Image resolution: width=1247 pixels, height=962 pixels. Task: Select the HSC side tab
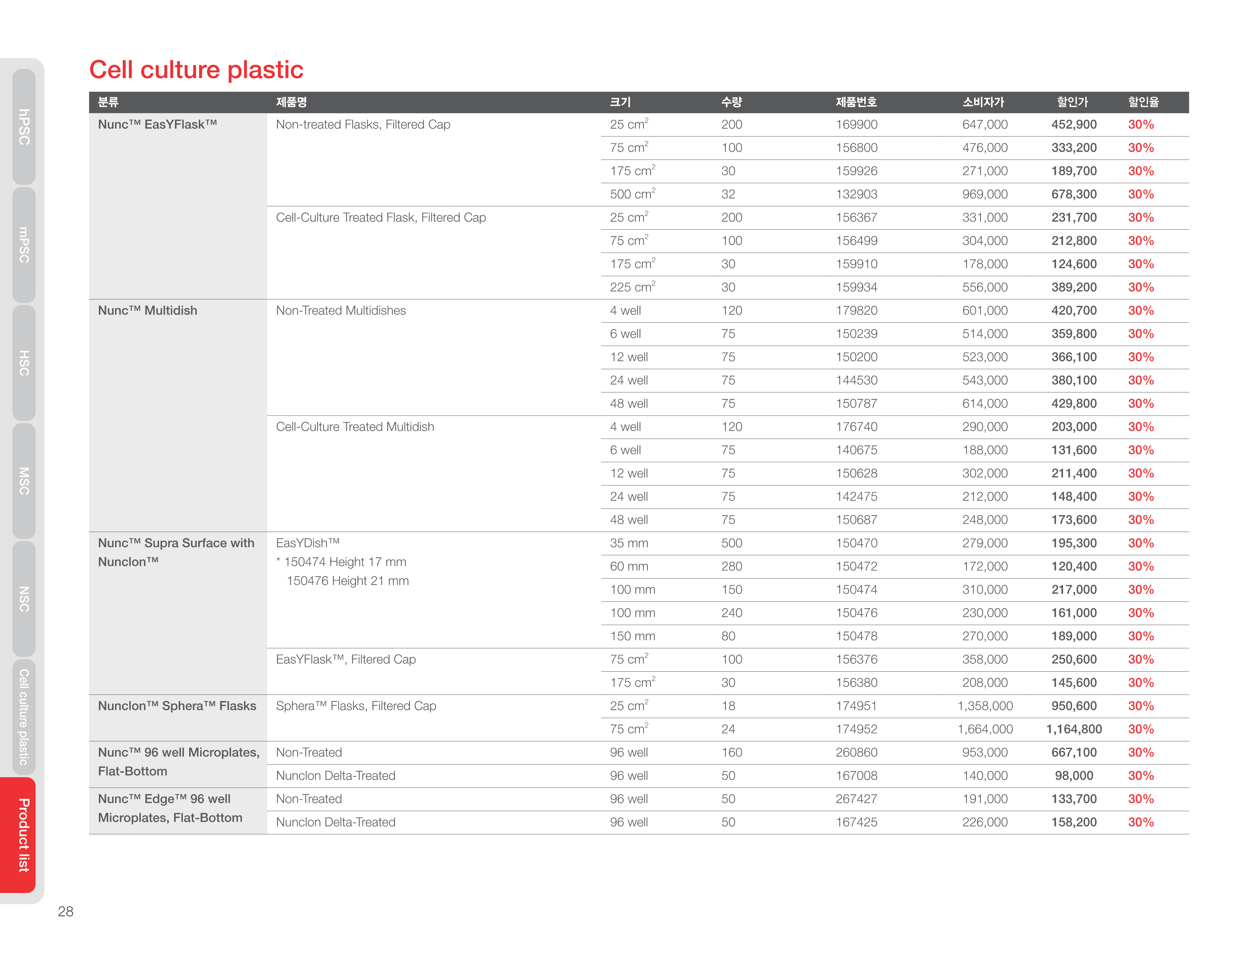click(23, 362)
